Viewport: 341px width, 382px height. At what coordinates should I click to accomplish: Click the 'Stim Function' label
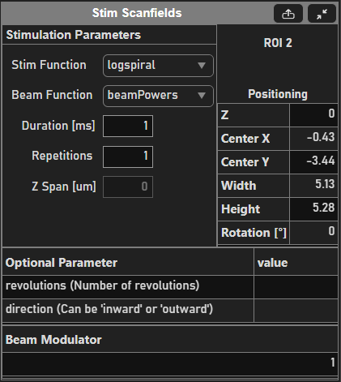(49, 65)
